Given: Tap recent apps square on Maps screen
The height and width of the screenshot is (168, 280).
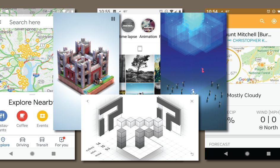Looking at the screenshot, I should click(x=54, y=153).
